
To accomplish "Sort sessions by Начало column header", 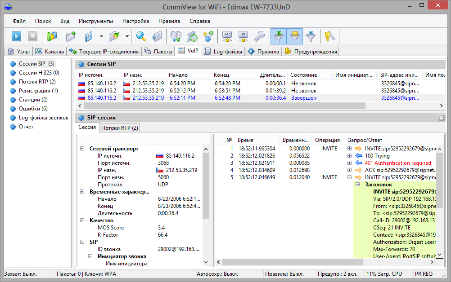I will tap(188, 75).
